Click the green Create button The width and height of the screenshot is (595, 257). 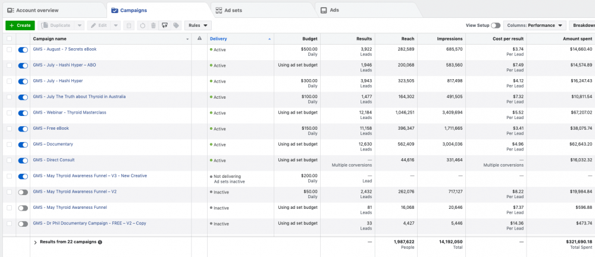(20, 26)
